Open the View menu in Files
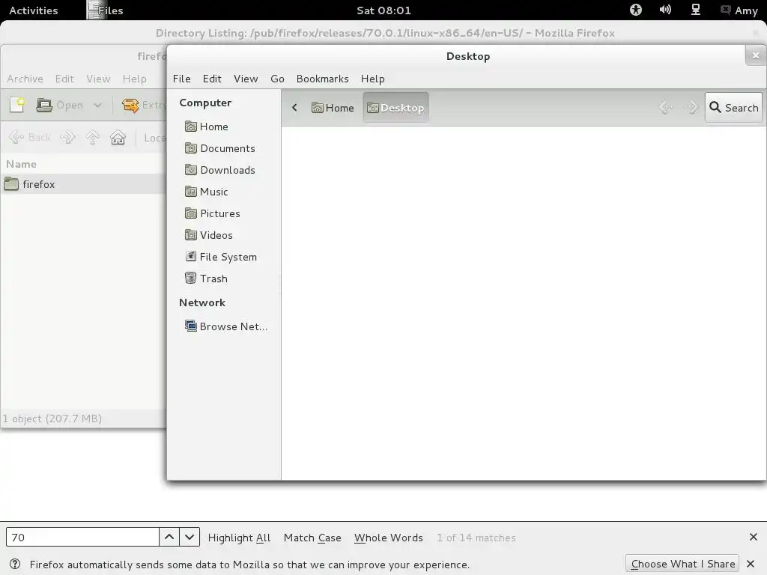 pyautogui.click(x=246, y=79)
